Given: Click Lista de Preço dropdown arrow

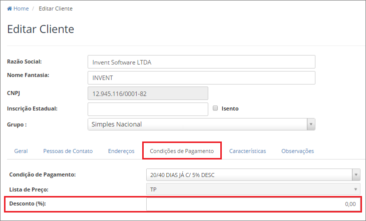Looking at the screenshot, I should coord(355,189).
